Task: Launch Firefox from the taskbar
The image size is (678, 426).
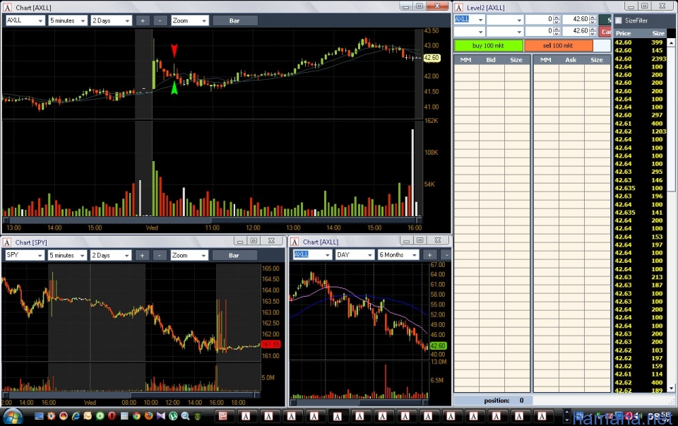Action: pyautogui.click(x=149, y=416)
